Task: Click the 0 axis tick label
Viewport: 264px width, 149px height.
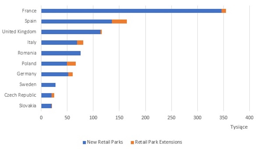Action: (41, 117)
